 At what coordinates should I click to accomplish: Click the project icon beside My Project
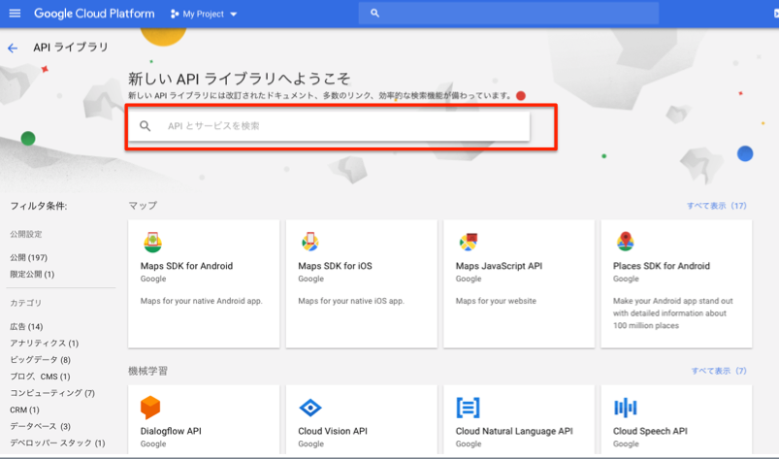tap(175, 14)
